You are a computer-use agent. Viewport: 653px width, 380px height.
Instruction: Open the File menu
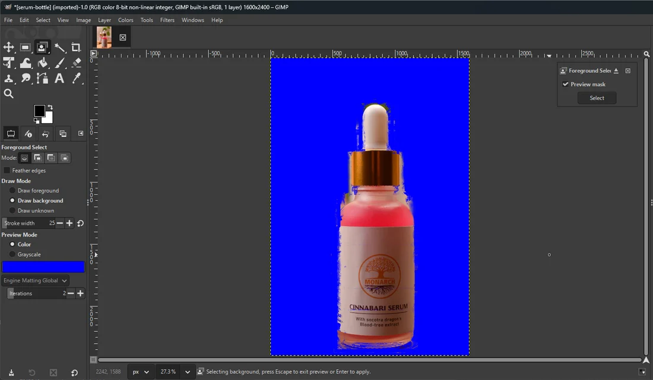(x=8, y=20)
